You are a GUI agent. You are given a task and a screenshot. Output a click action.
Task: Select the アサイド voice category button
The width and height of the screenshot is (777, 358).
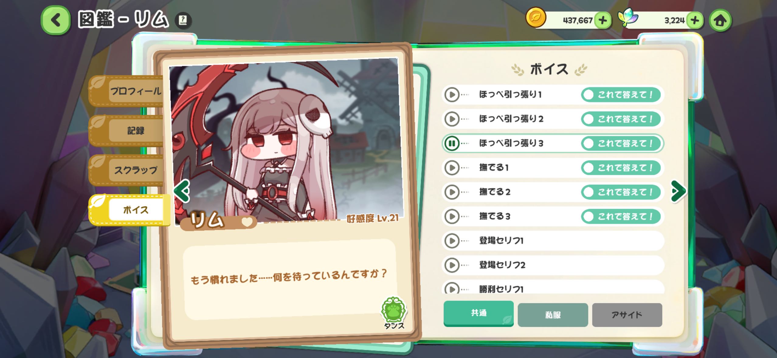(x=627, y=315)
